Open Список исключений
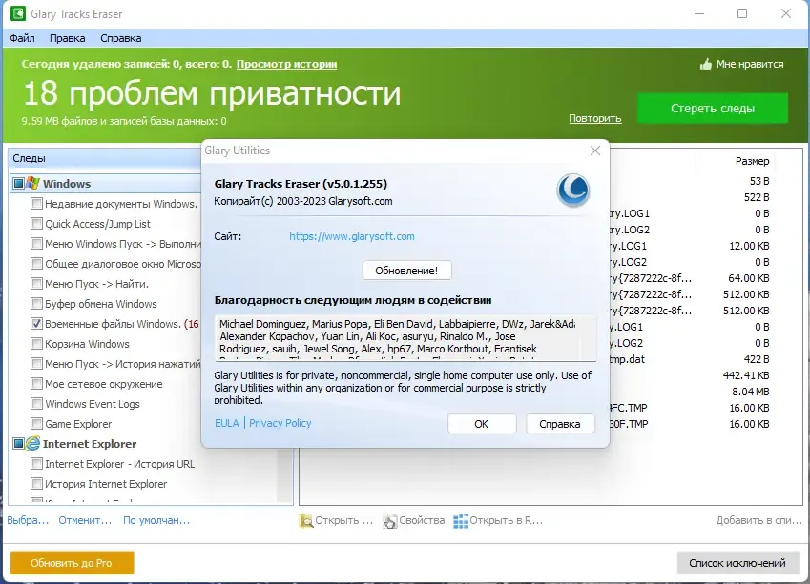The width and height of the screenshot is (810, 584). pos(737,563)
